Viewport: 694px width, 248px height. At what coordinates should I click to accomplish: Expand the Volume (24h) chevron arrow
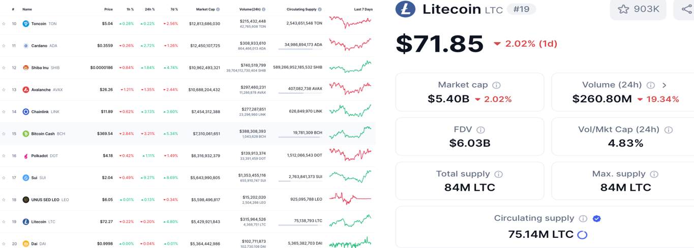pos(664,85)
